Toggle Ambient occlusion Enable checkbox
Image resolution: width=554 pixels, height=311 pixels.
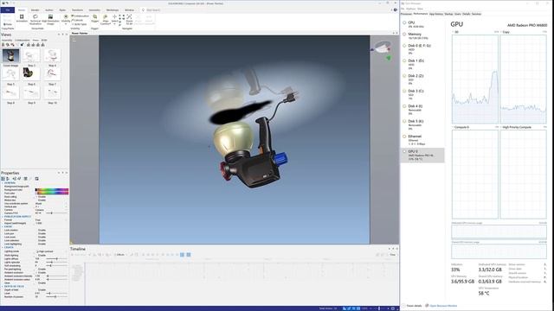[x=36, y=273]
